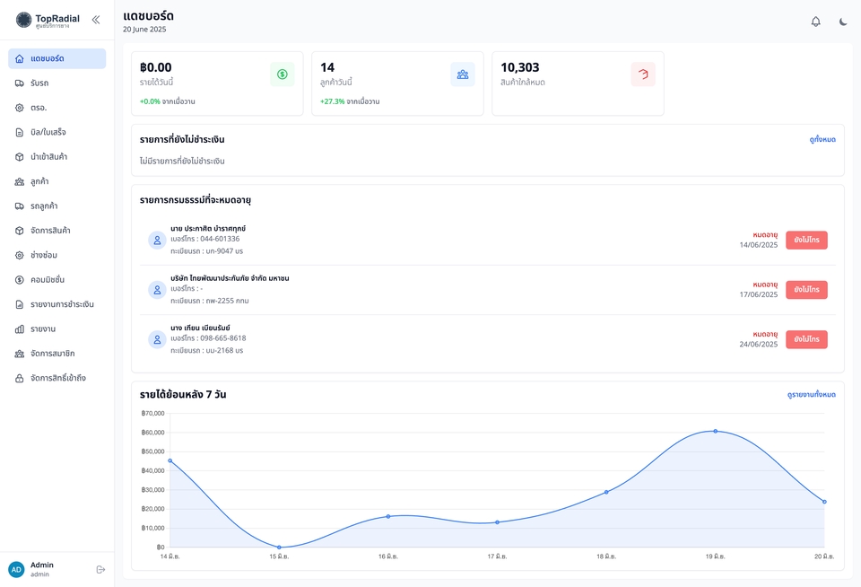Navigate to จัดการสิทธิ์เข้าถึง
The width and height of the screenshot is (861, 587).
tap(57, 378)
